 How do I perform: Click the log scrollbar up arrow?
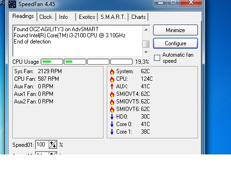coord(146,30)
